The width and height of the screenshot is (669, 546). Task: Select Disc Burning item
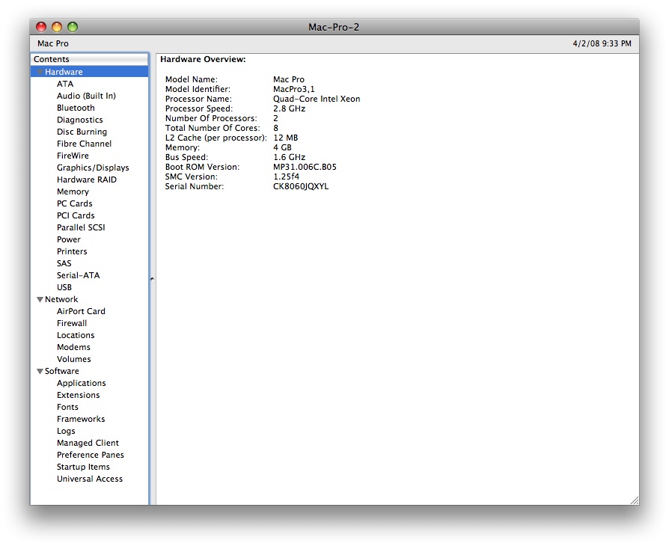[x=82, y=132]
